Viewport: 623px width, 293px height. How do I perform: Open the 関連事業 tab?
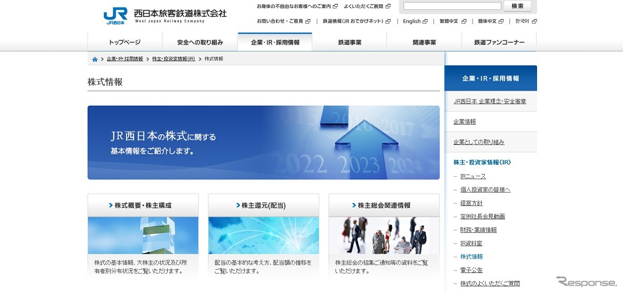[x=424, y=42]
